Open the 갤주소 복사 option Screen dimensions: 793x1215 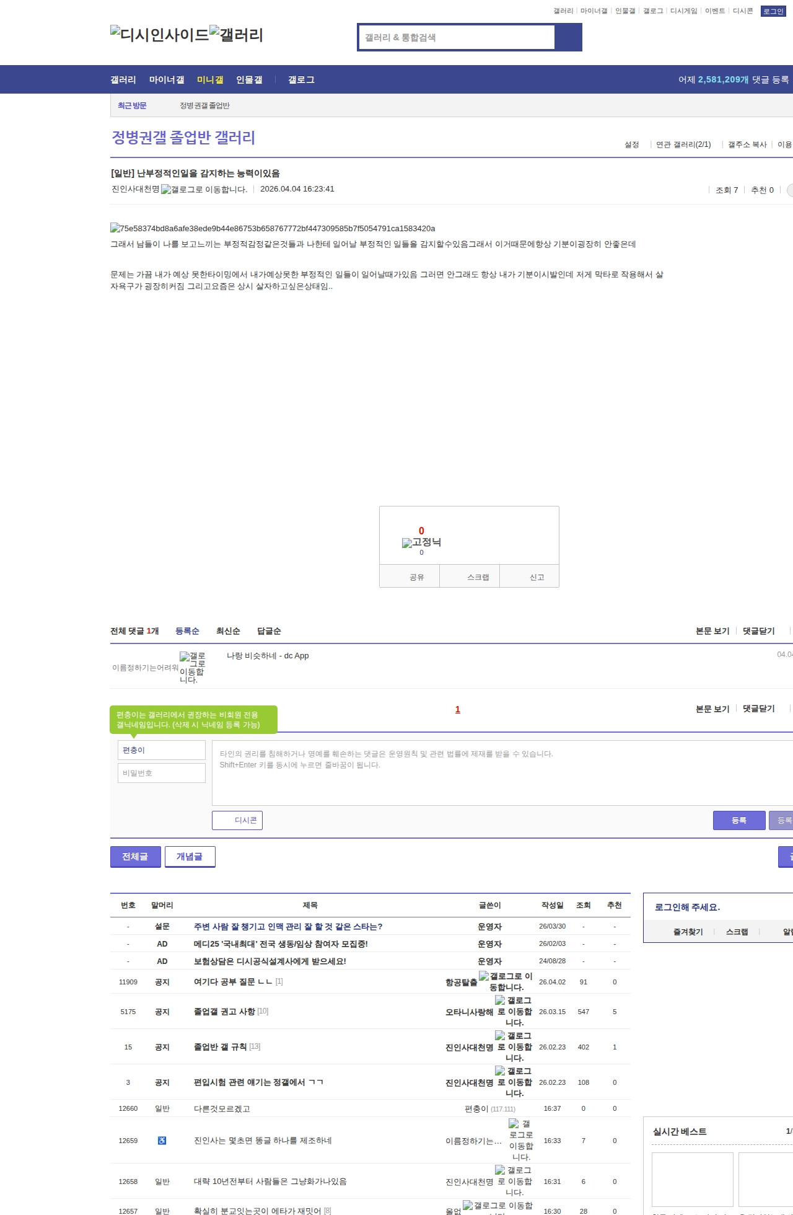[x=747, y=144]
